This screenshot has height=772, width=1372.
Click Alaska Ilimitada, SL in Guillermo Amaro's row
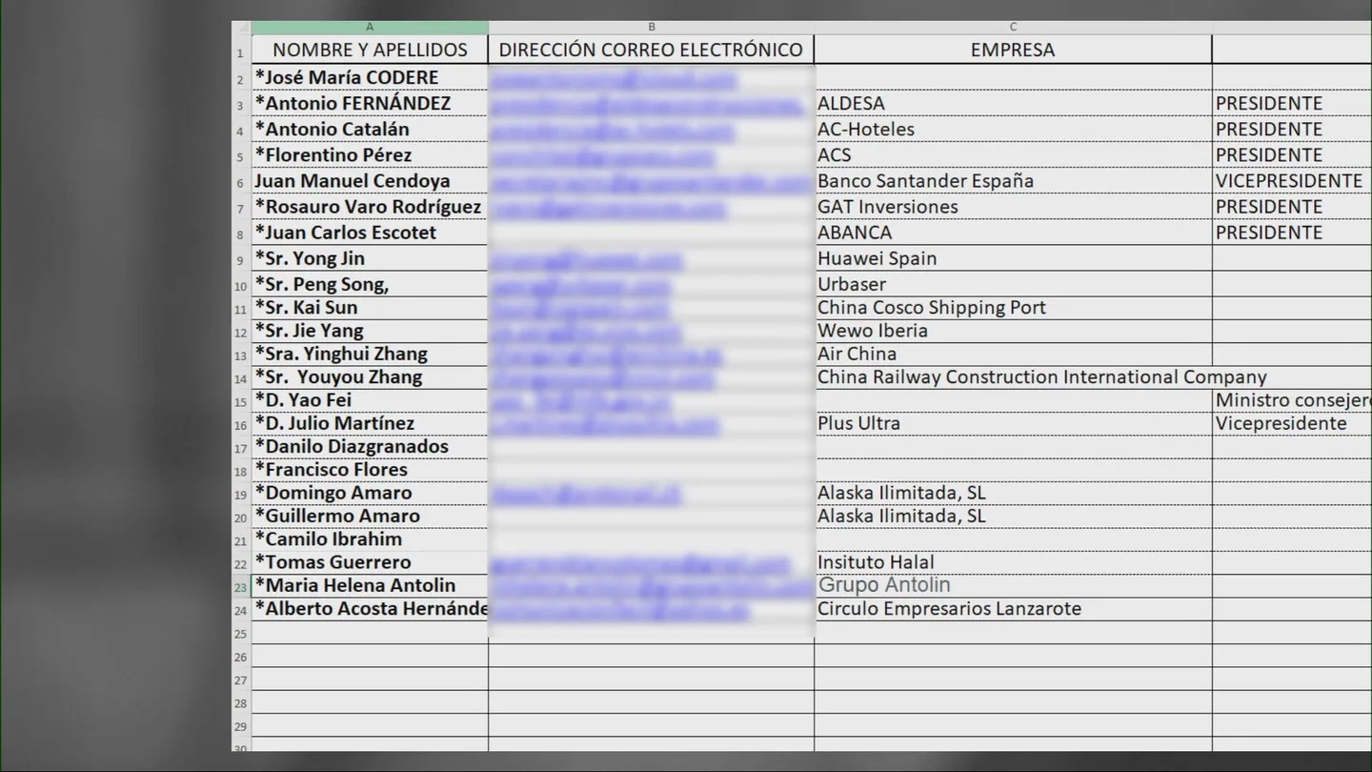tap(1013, 516)
